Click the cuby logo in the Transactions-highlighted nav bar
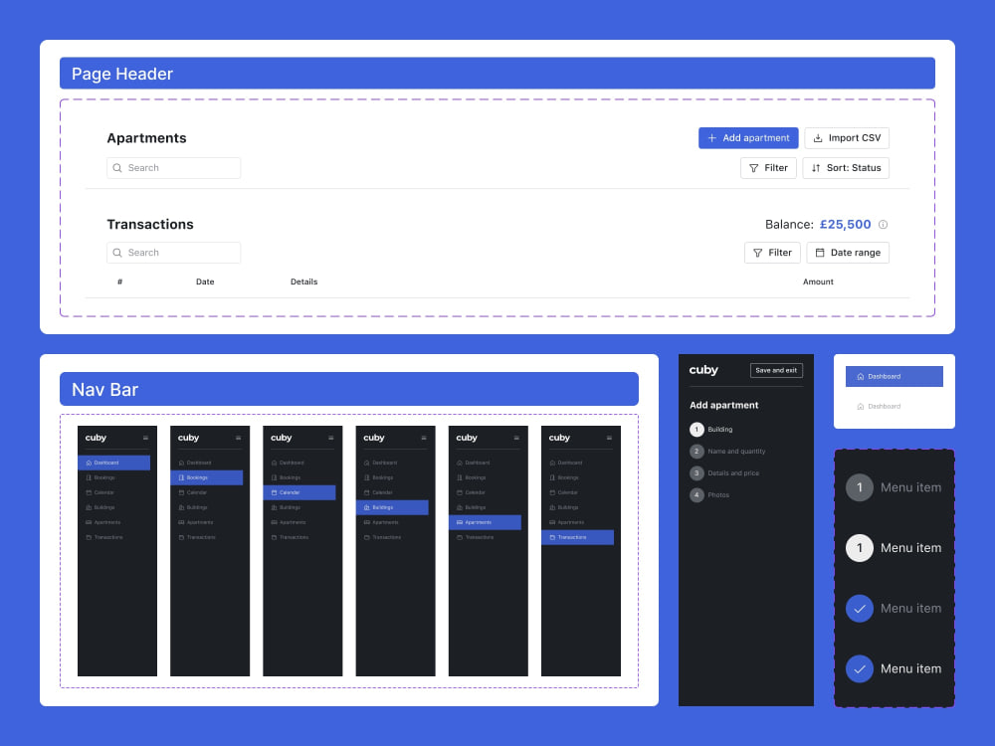 point(559,438)
